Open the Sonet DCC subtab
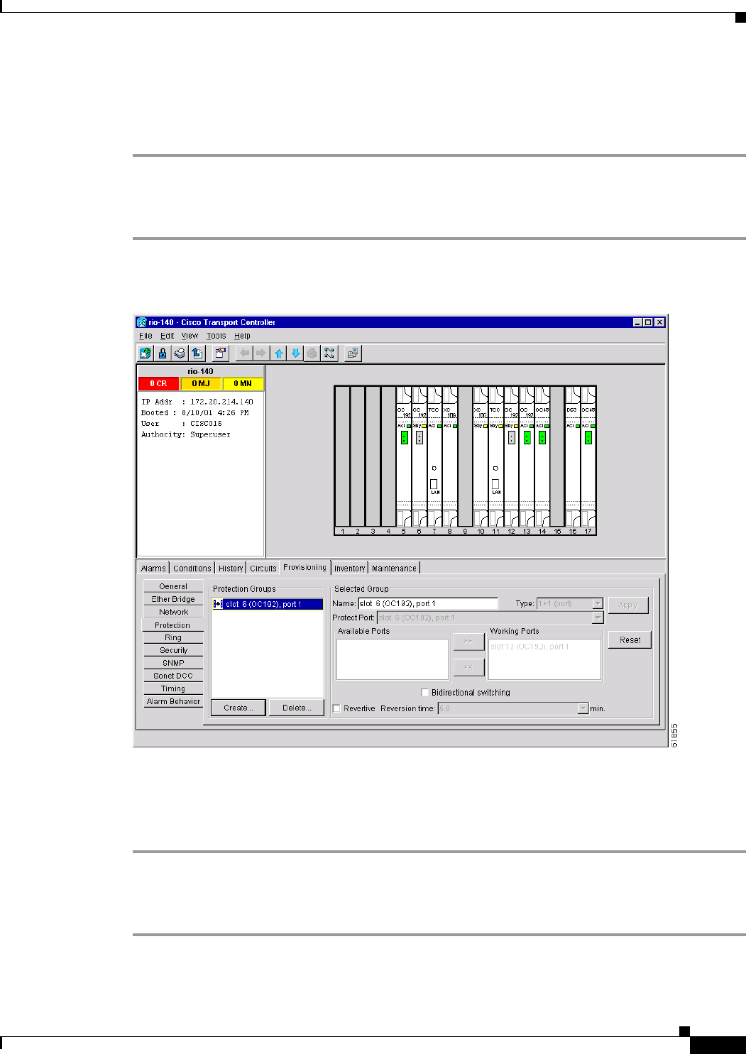Screen dimensions: 746x1054 click(173, 676)
